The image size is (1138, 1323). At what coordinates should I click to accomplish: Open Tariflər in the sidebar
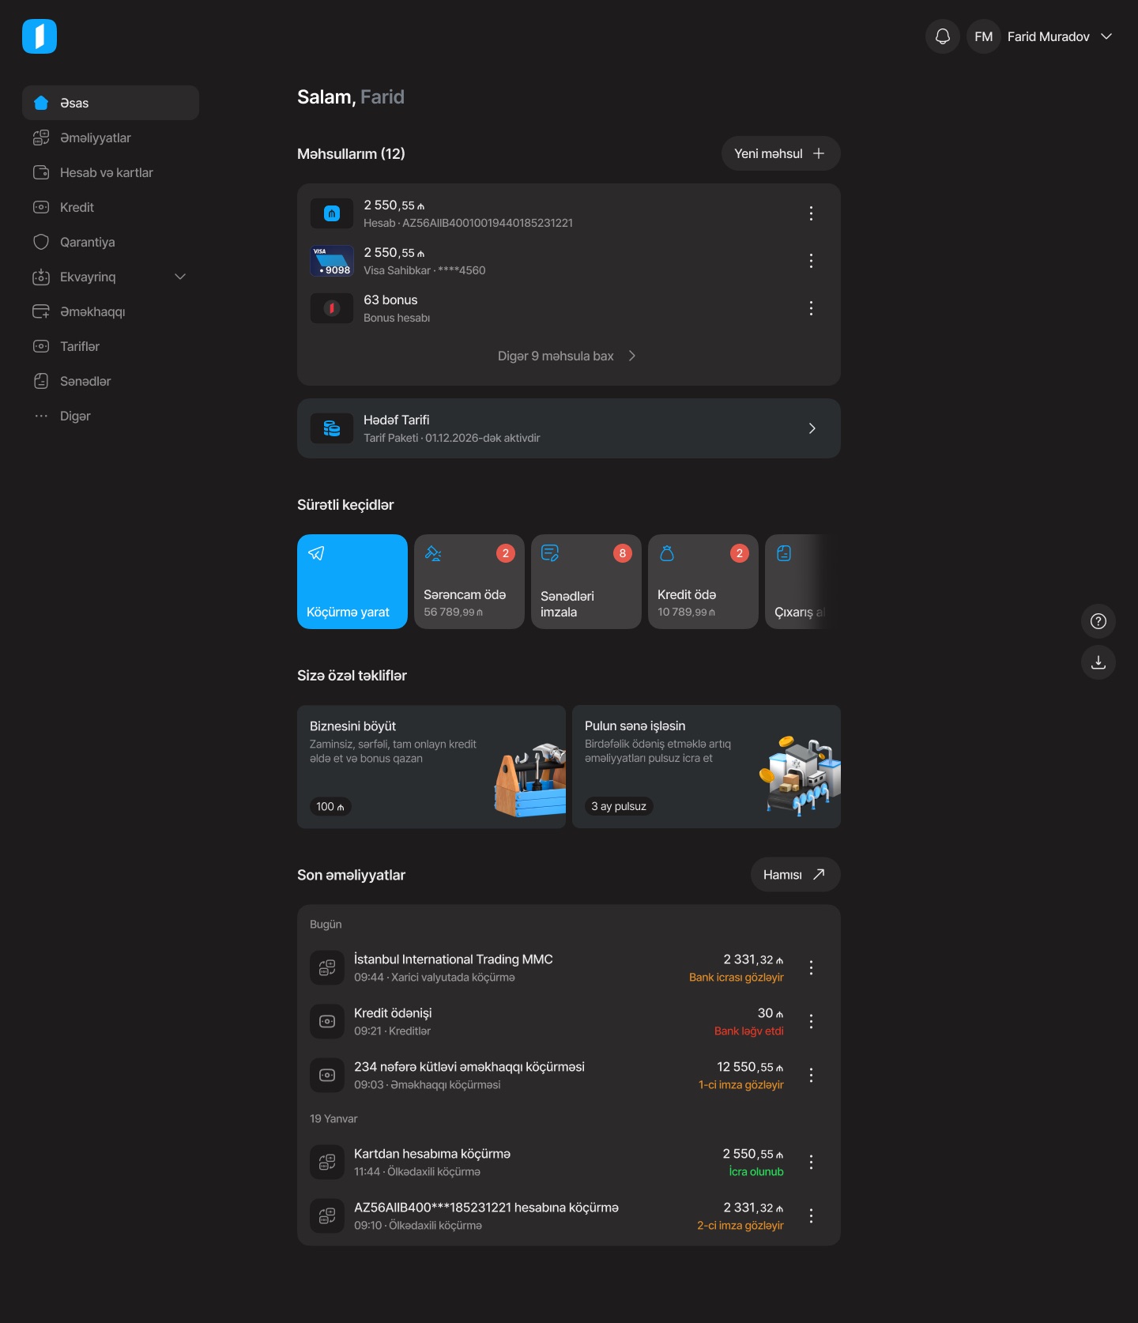coord(111,346)
